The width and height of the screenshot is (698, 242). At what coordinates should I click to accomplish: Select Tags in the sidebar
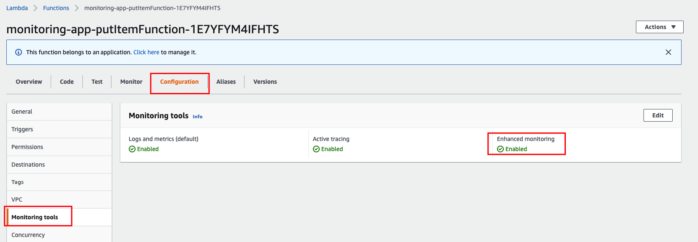(59, 182)
